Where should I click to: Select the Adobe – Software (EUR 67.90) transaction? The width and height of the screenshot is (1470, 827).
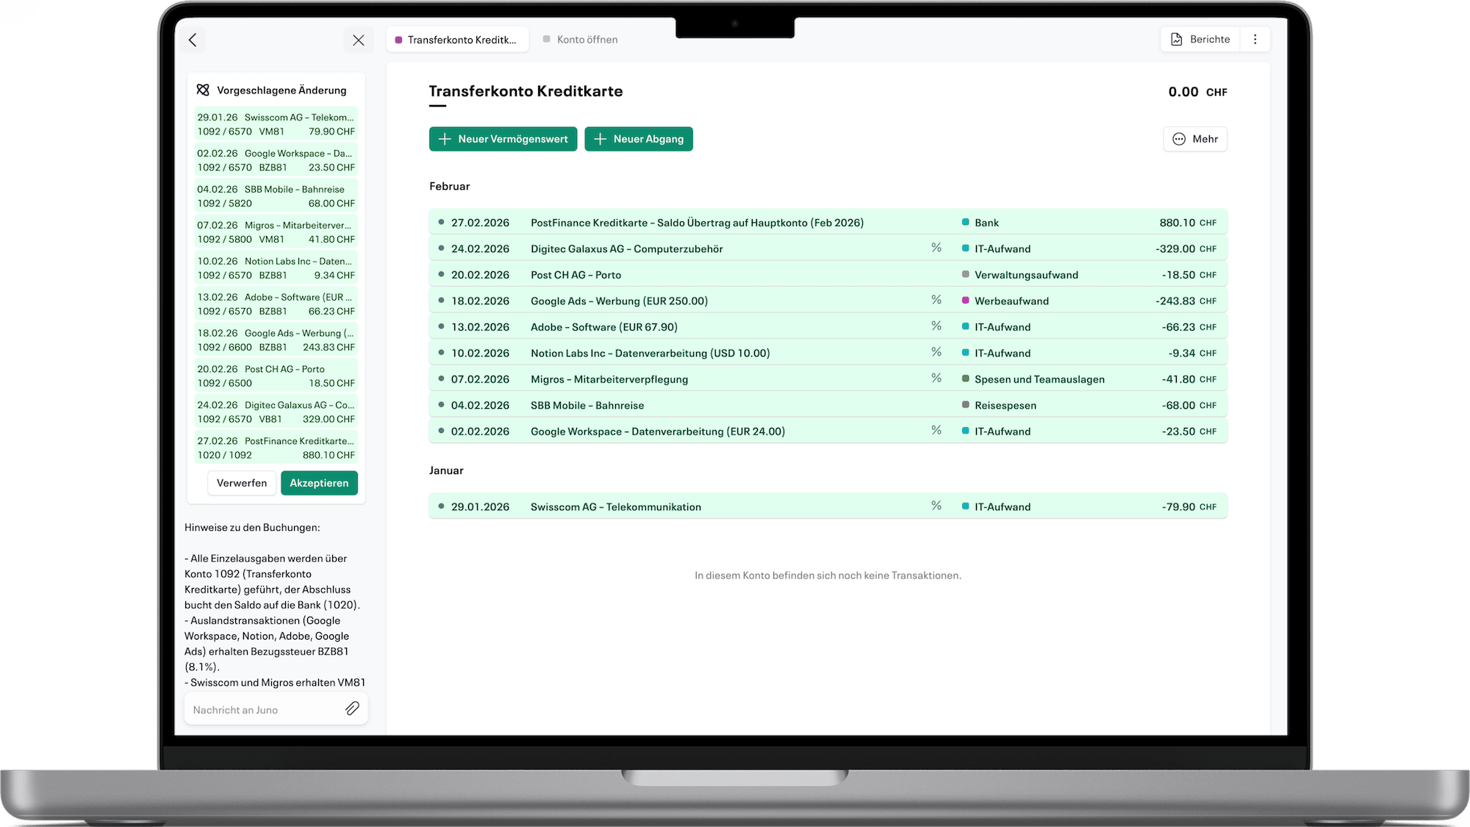click(828, 326)
